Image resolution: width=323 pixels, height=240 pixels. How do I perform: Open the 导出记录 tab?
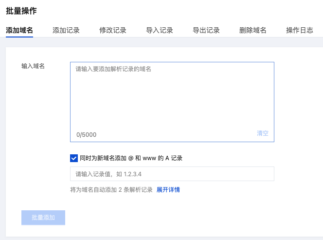click(x=206, y=30)
